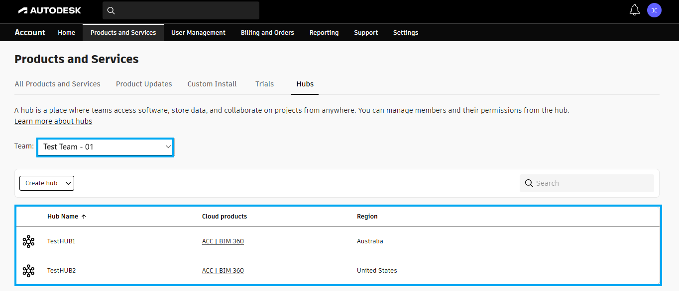Switch to the Trials tab
The height and width of the screenshot is (291, 679).
click(x=264, y=83)
